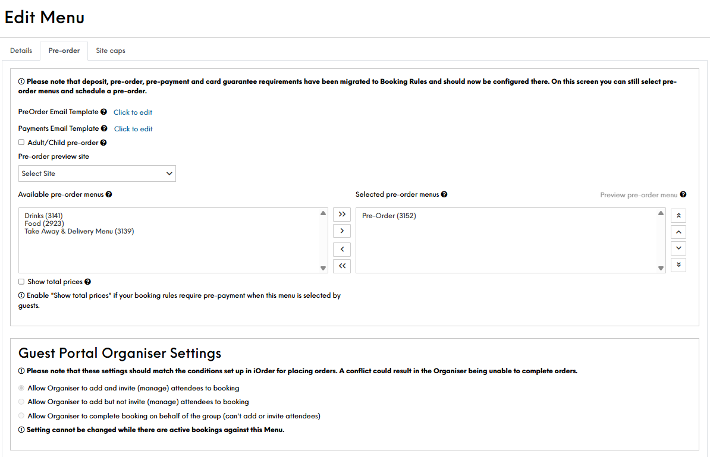The width and height of the screenshot is (710, 457).
Task: Click help icon next to Selected pre-order menus
Action: tap(444, 194)
